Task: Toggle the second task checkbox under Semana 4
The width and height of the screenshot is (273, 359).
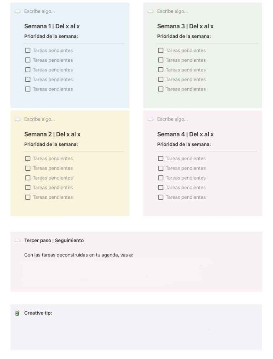Action: click(161, 168)
